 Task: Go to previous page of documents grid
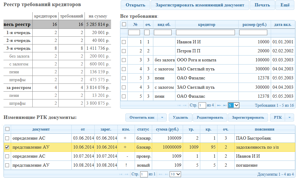click(126, 174)
